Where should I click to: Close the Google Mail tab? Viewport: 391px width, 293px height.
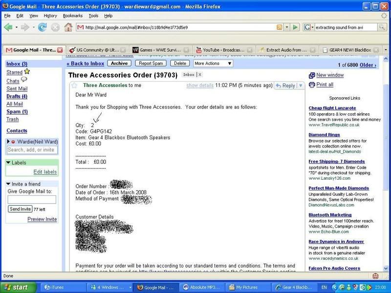(x=60, y=50)
